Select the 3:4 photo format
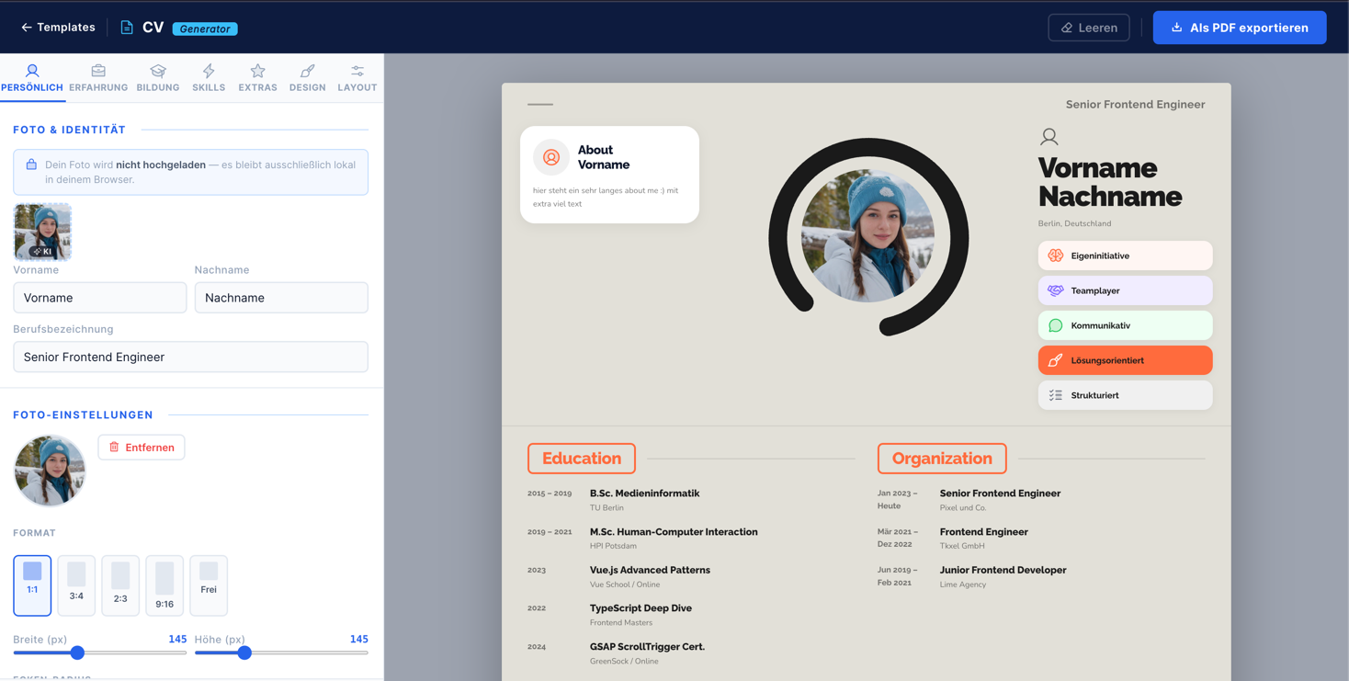 pyautogui.click(x=76, y=585)
